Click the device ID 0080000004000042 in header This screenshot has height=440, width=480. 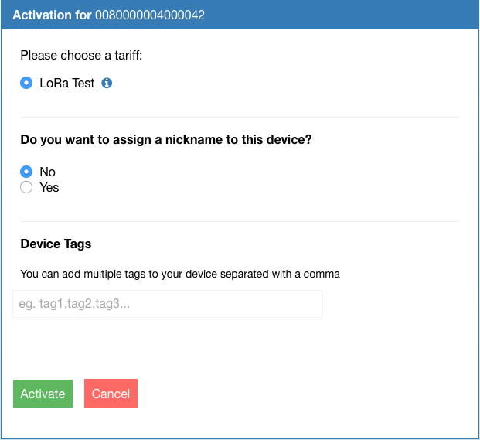150,15
